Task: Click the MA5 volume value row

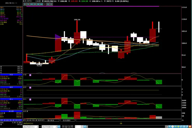Action: (11, 115)
